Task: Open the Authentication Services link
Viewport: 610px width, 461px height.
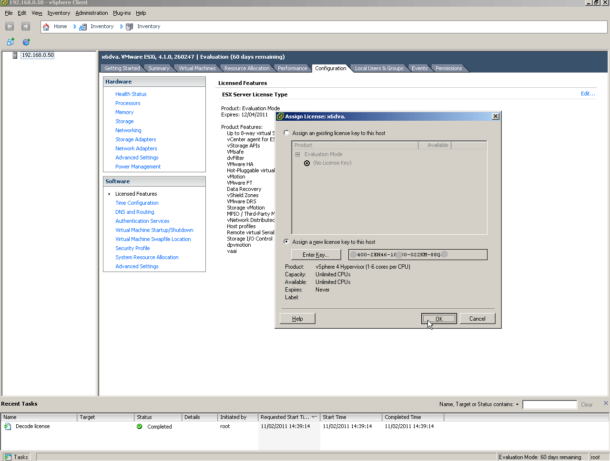Action: (x=142, y=221)
